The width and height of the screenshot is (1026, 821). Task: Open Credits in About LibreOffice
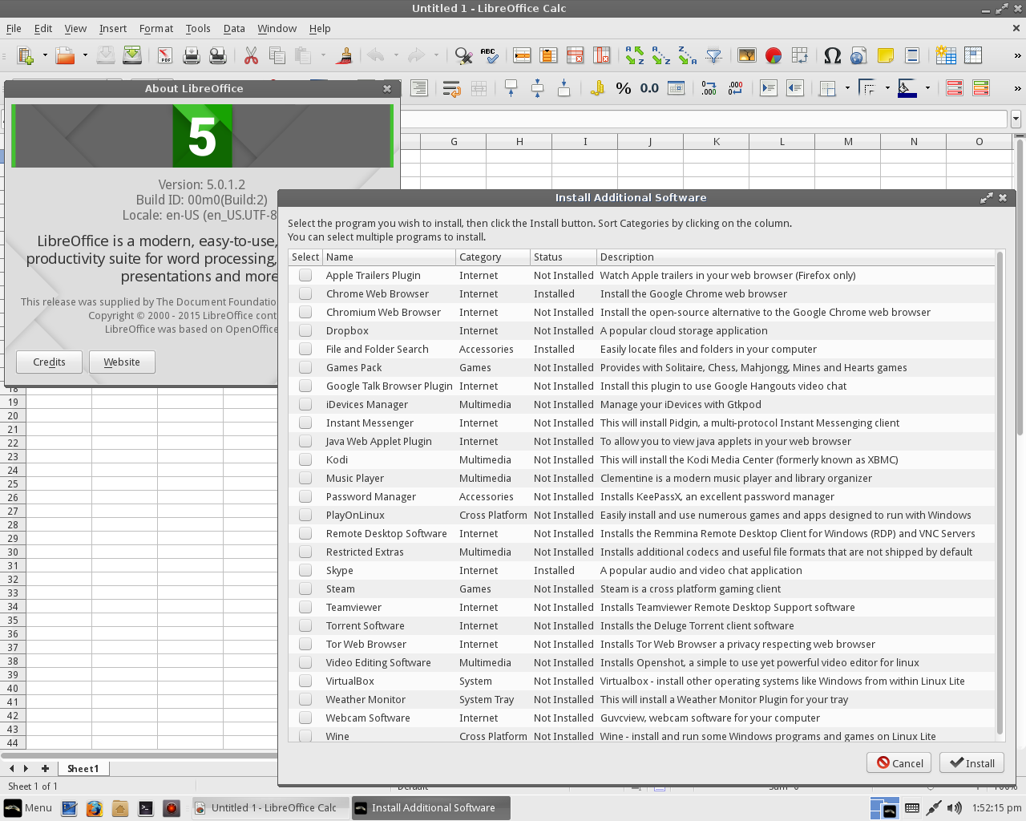click(49, 362)
